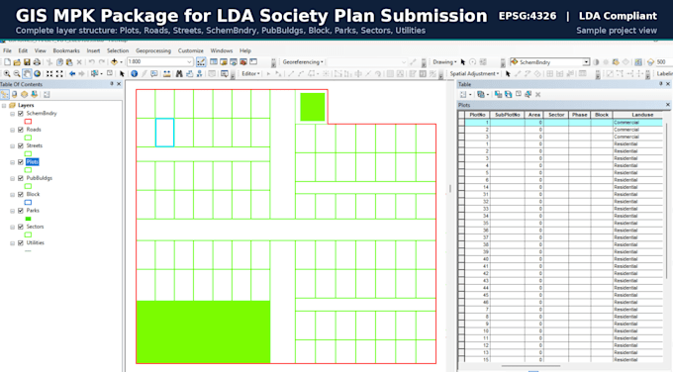Click the red SchemBndry symbol swatch
The width and height of the screenshot is (673, 372).
pos(28,122)
